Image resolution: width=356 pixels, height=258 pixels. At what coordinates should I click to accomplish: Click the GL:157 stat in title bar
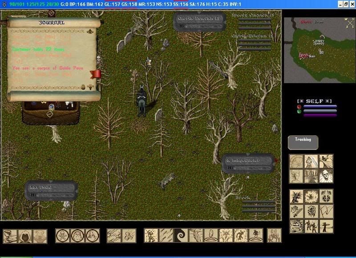coord(113,4)
